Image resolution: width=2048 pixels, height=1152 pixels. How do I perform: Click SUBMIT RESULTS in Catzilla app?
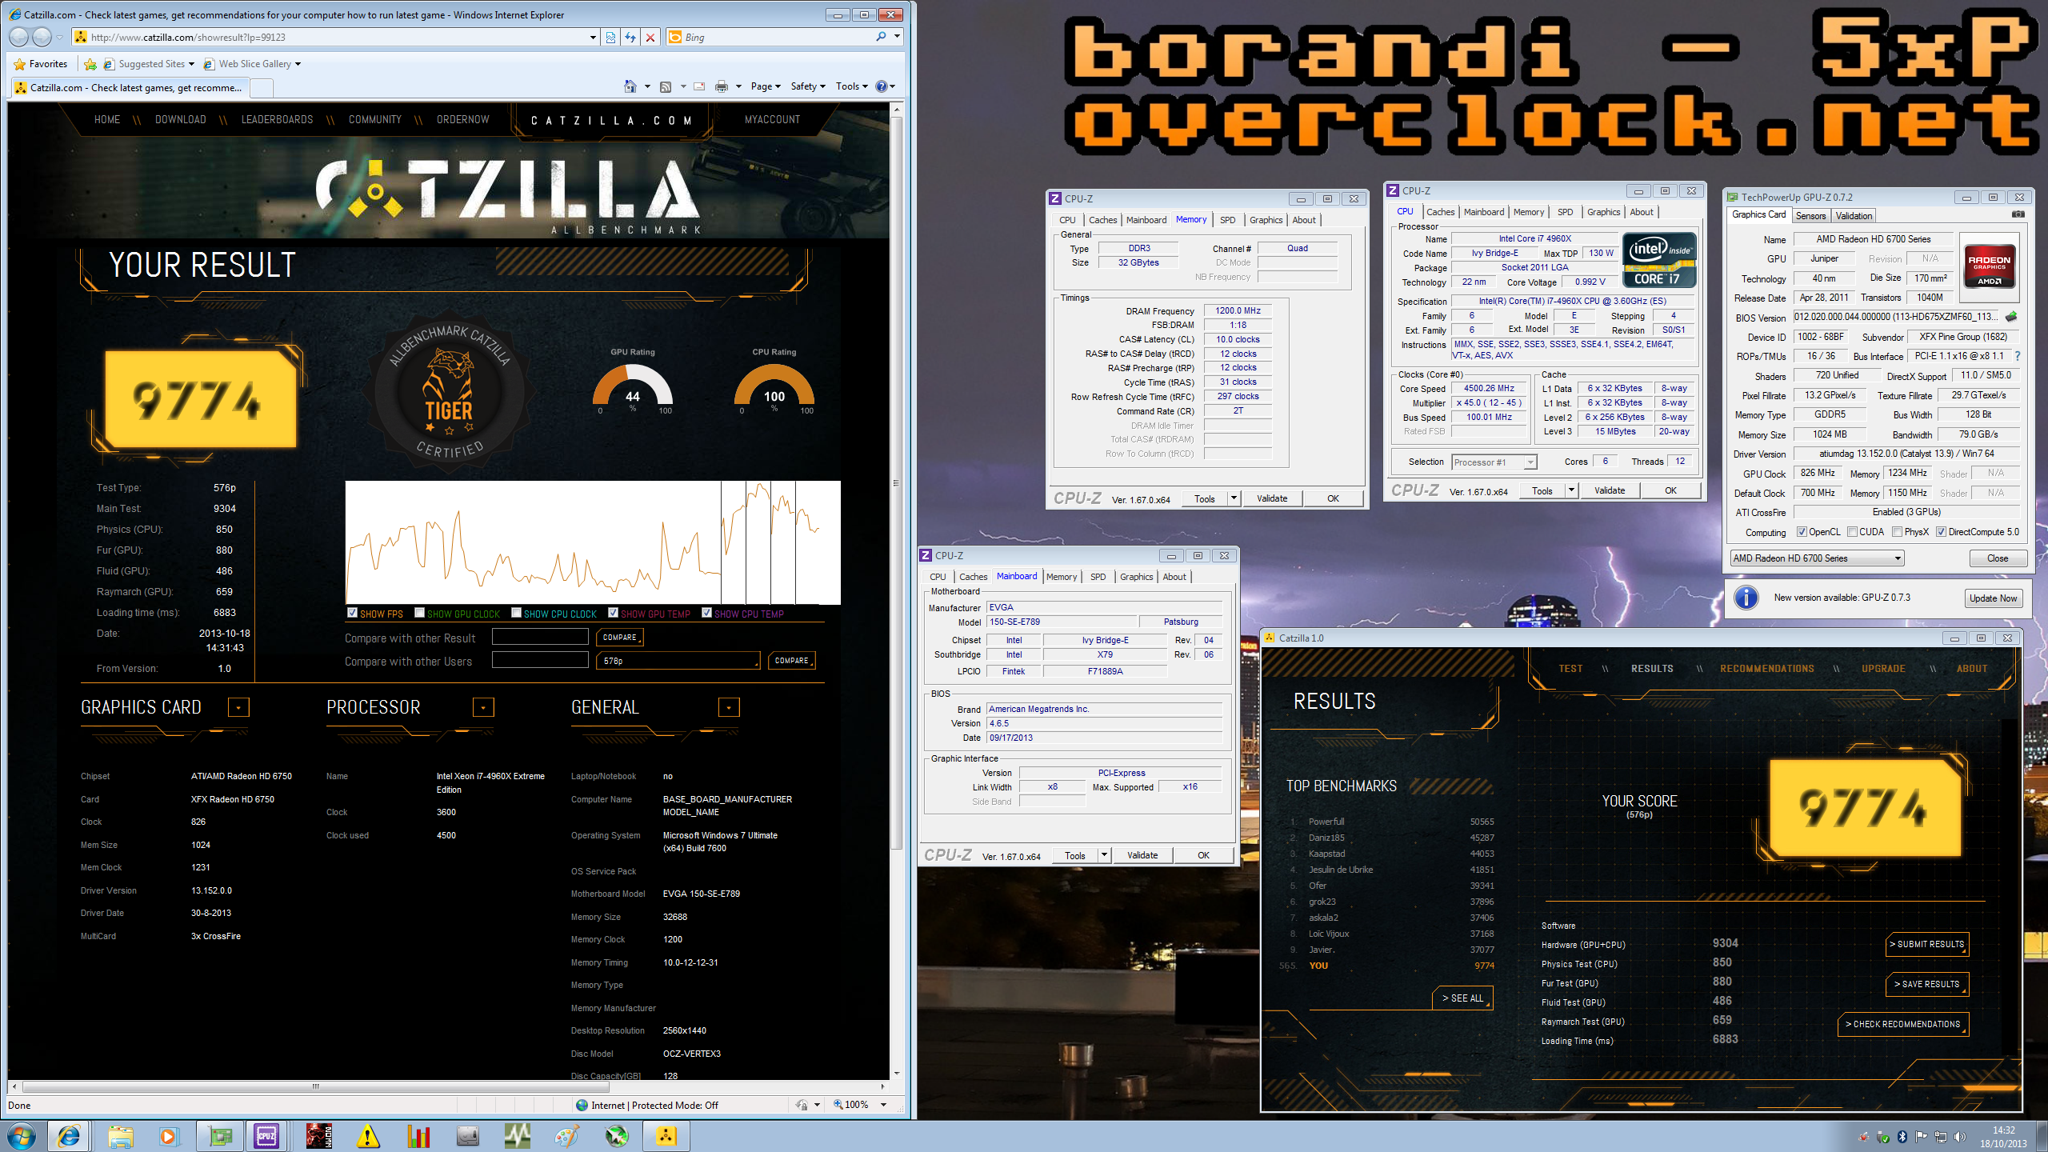[x=1927, y=945]
